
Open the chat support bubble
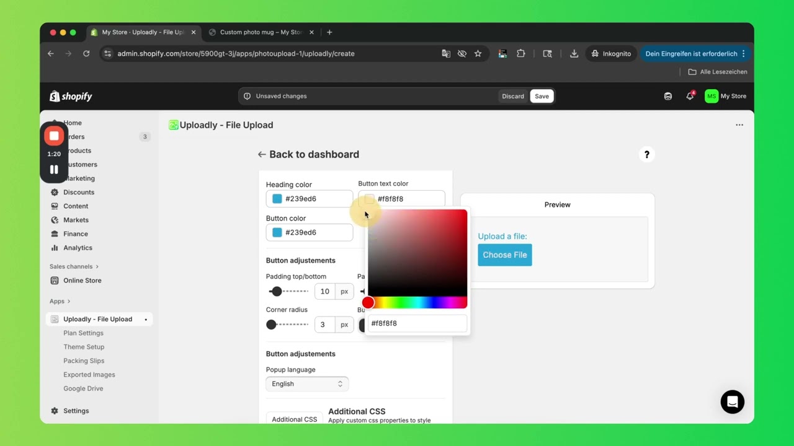(x=733, y=401)
